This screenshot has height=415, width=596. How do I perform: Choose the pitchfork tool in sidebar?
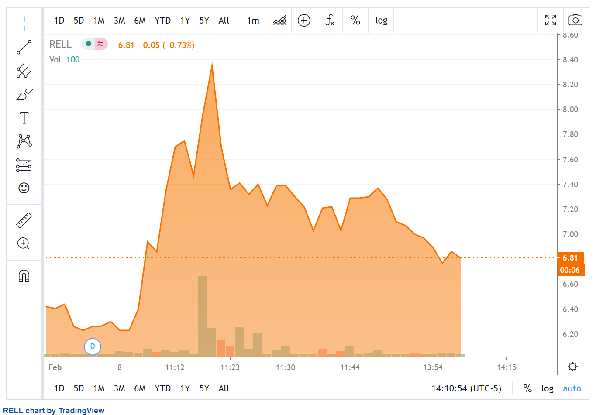coord(24,71)
